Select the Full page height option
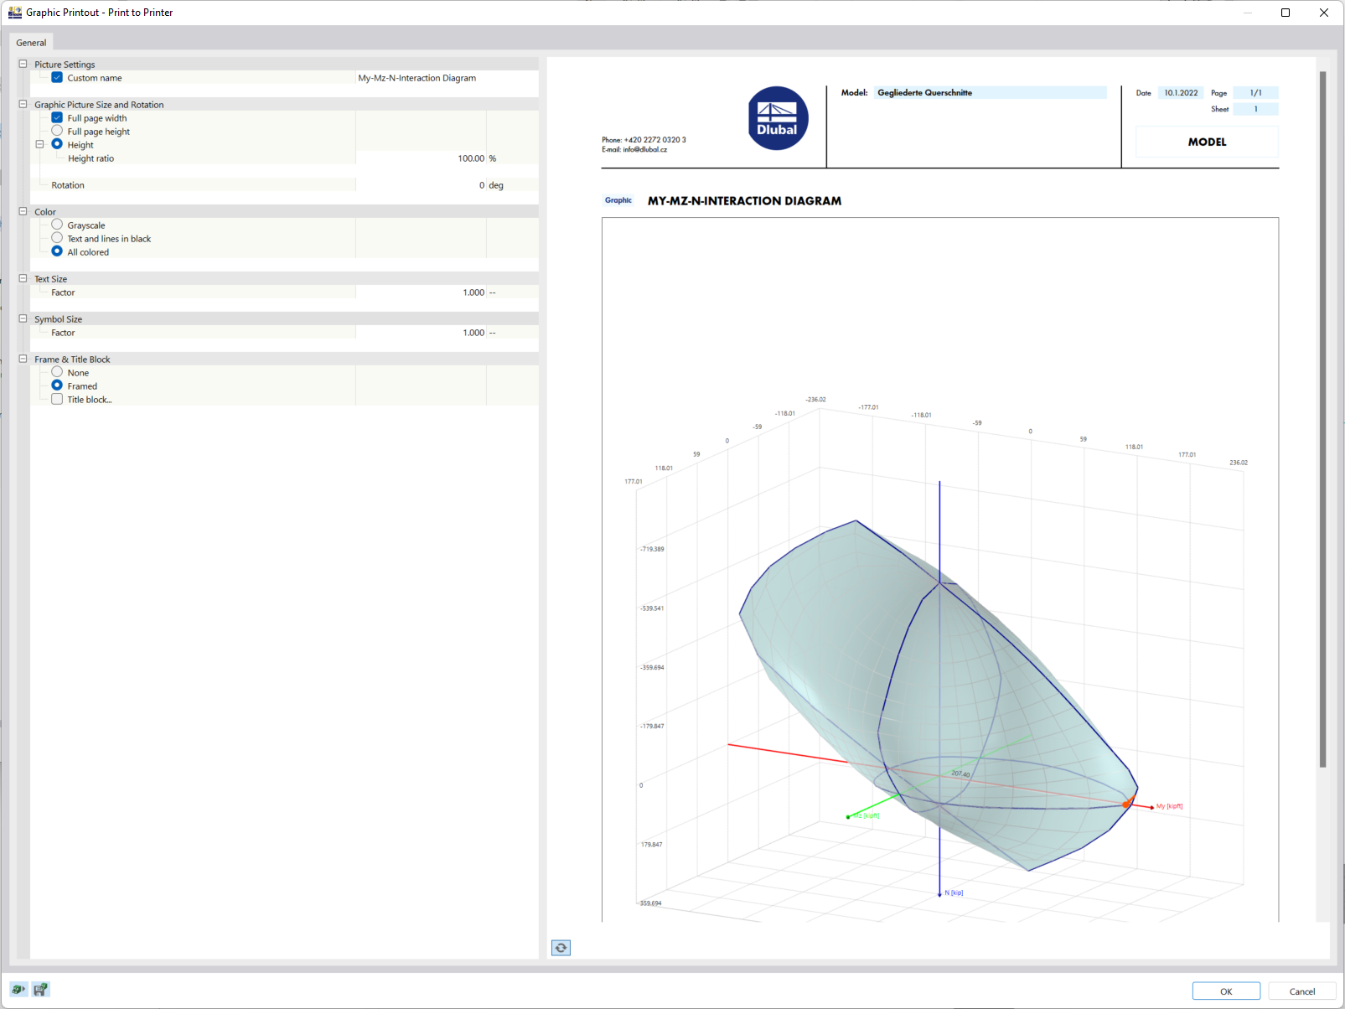The image size is (1345, 1009). [x=56, y=131]
